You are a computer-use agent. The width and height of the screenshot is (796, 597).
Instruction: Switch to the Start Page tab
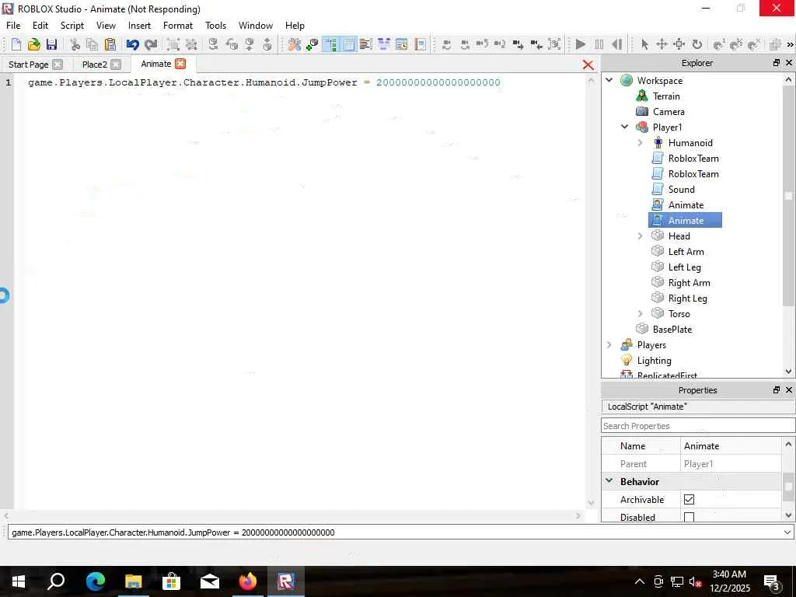click(x=29, y=65)
